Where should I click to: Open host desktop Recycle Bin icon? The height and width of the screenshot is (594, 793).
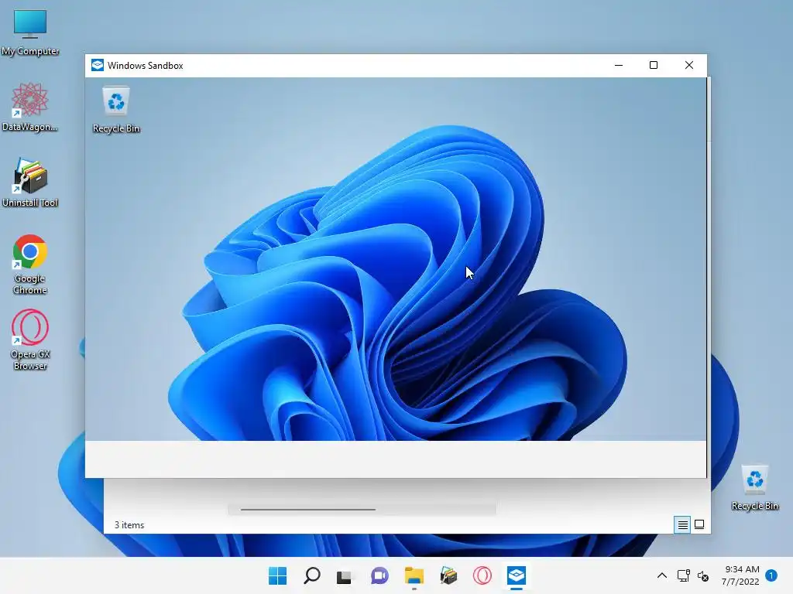754,487
